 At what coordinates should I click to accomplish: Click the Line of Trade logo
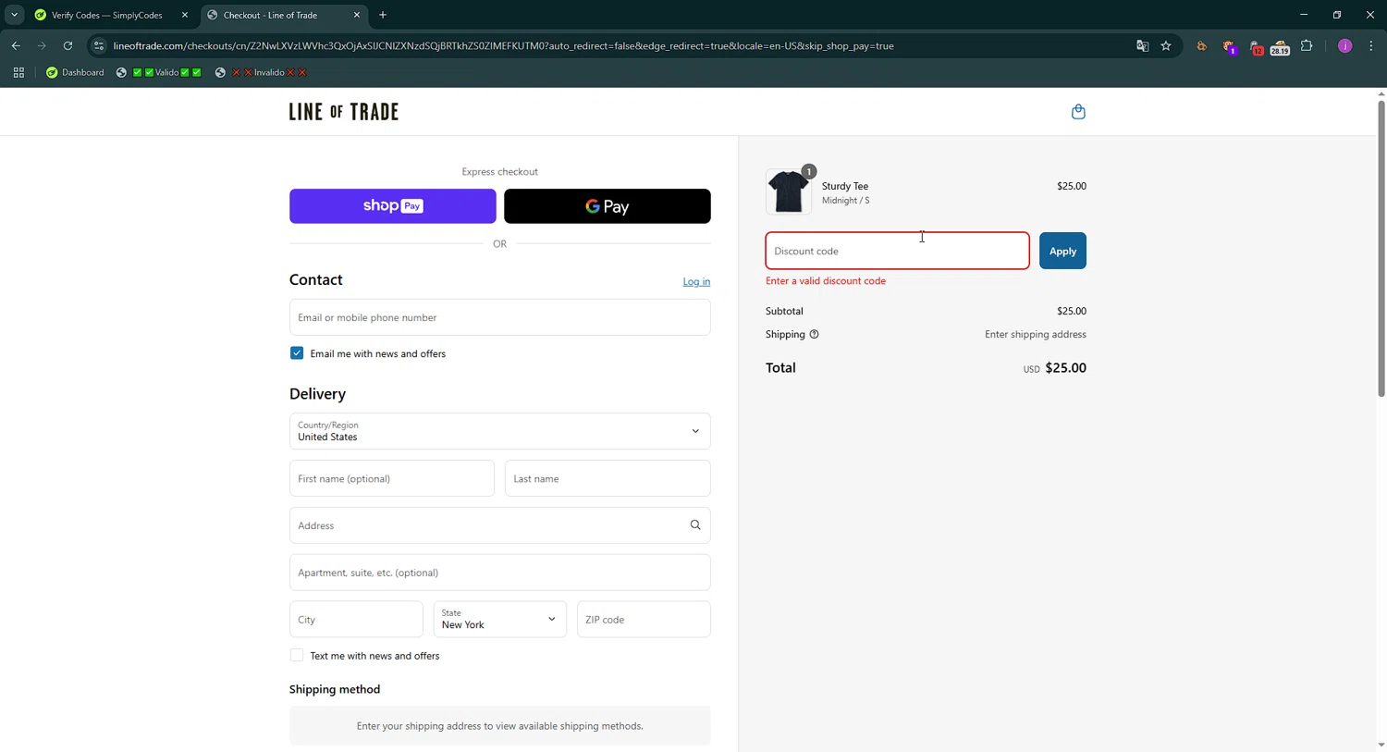pyautogui.click(x=344, y=112)
